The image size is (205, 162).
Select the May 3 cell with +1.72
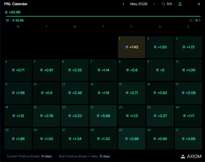click(x=188, y=47)
